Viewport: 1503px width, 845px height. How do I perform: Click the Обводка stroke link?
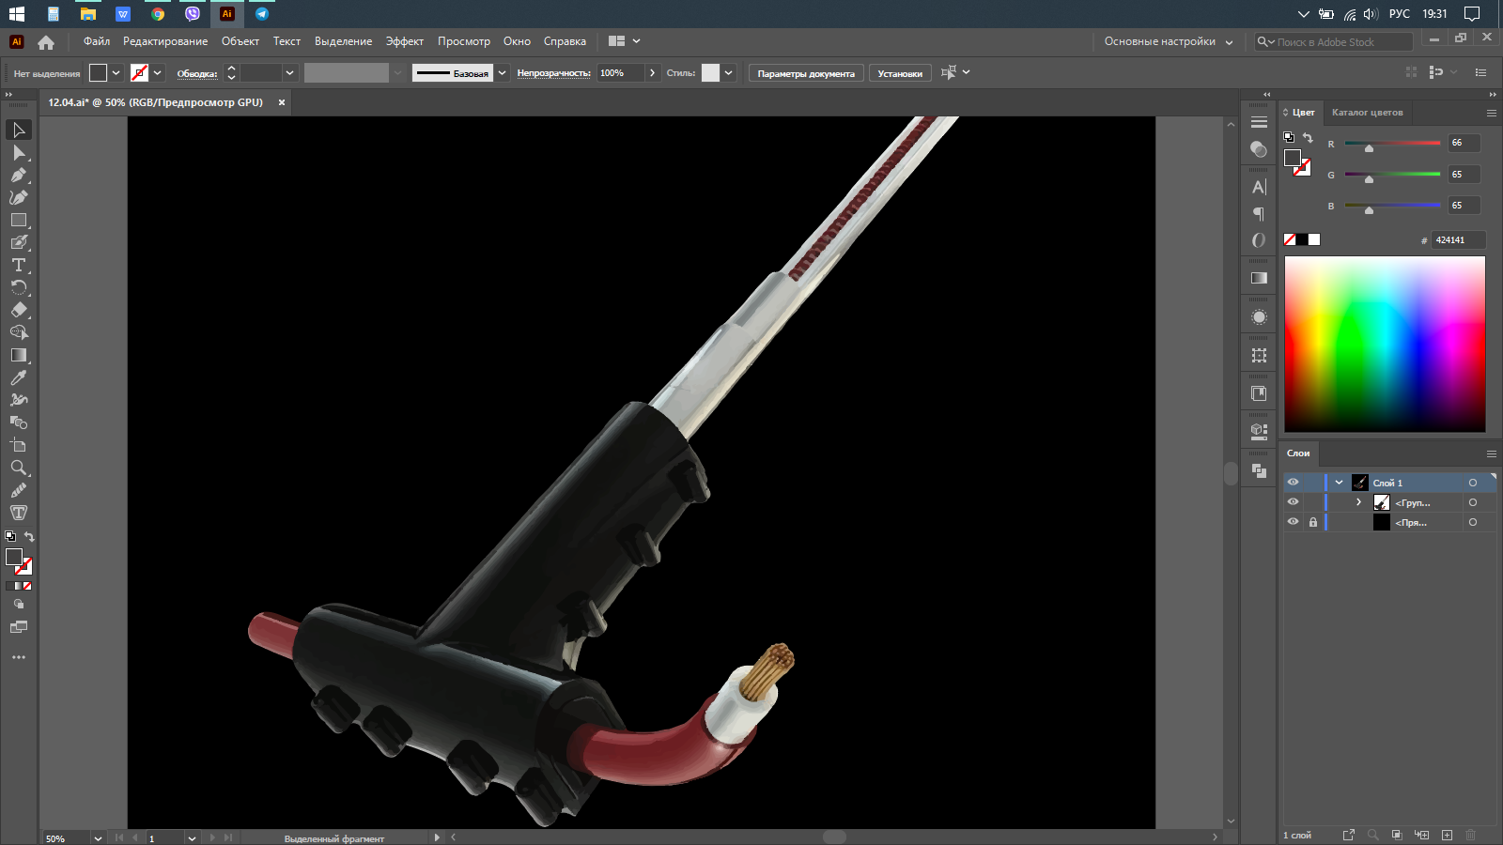[197, 73]
